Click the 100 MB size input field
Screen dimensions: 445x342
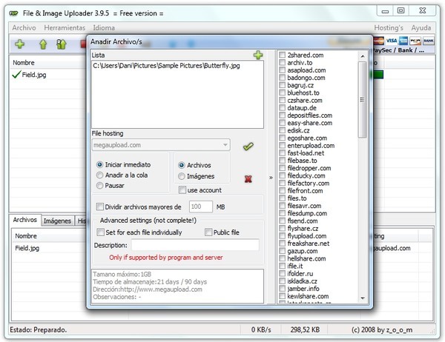point(201,207)
